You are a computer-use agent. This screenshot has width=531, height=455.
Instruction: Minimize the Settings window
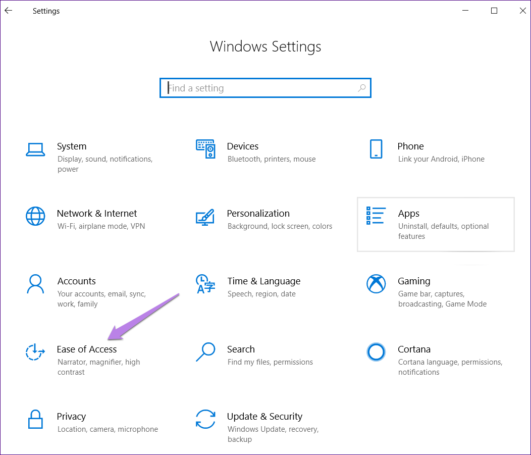(x=466, y=11)
